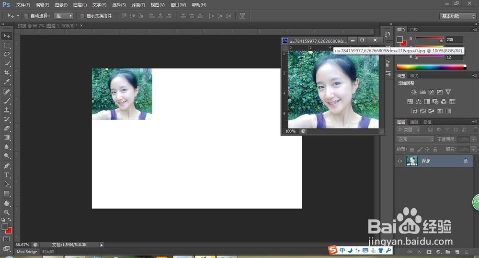Toggle the layer filter on/off switch
The width and height of the screenshot is (479, 258).
476,129
